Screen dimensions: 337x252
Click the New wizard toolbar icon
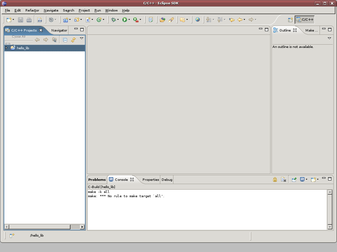click(9, 20)
